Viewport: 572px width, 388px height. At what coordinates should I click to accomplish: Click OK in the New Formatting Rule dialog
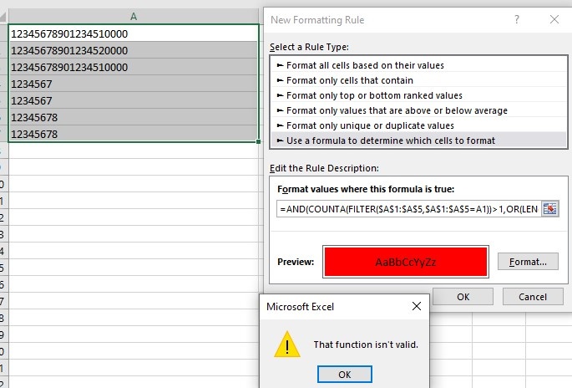coord(463,297)
